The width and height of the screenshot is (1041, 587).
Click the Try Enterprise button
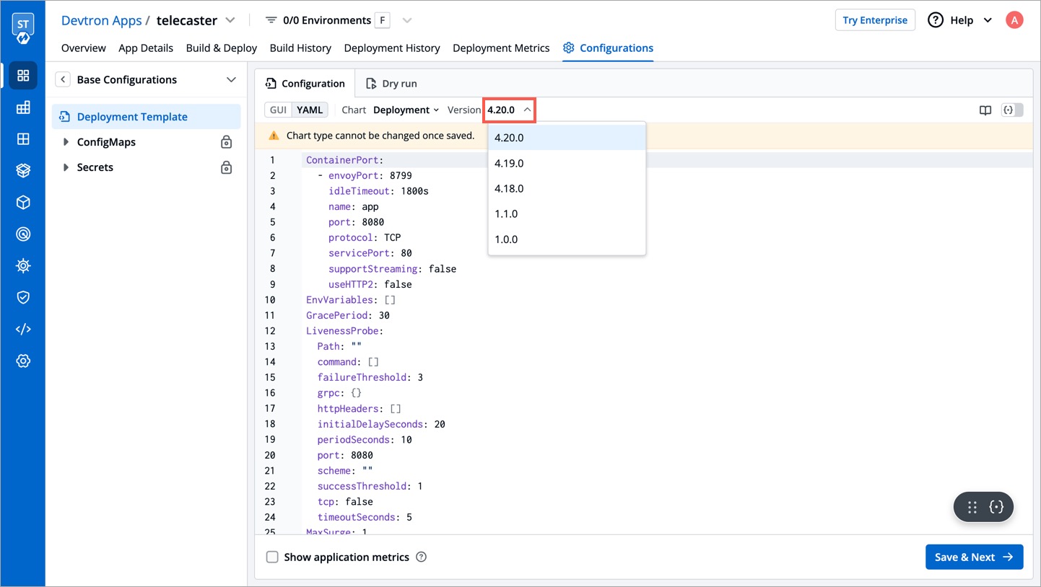874,20
